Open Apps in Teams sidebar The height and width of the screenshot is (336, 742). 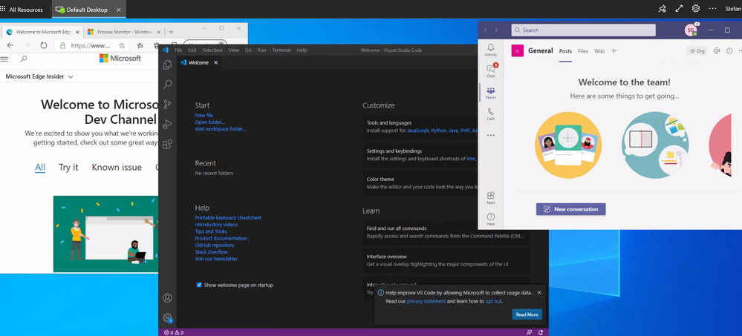491,198
